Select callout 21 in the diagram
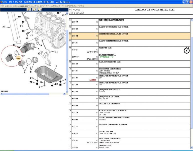The image size is (193, 151). click(31, 78)
